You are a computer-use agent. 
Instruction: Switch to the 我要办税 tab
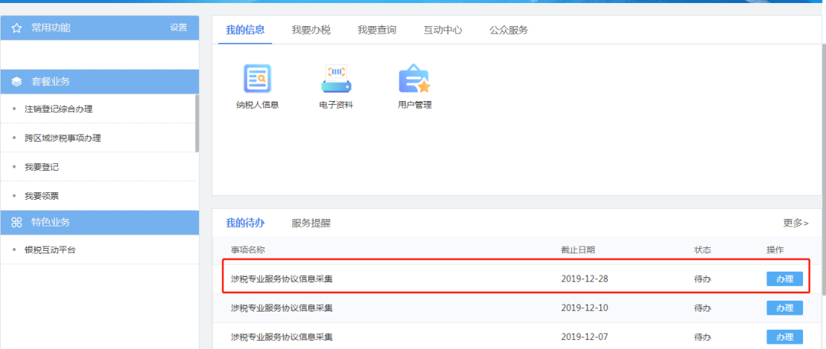311,30
